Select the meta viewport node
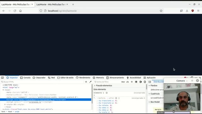This screenshot has height=114, width=202. click(42, 97)
